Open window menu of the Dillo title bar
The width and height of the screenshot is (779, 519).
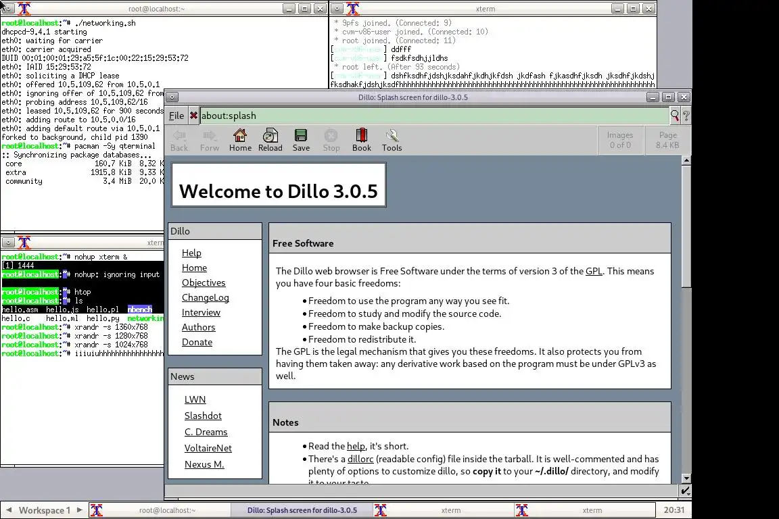click(171, 97)
